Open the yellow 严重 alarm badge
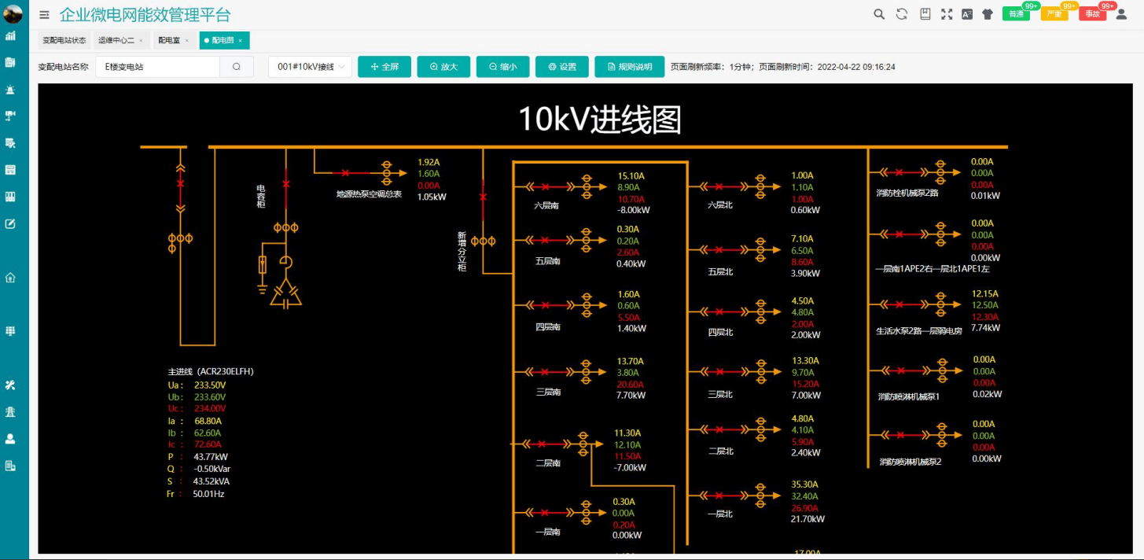This screenshot has width=1144, height=560. [x=1054, y=14]
